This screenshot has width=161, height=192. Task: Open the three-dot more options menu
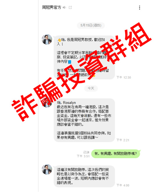[x=139, y=8]
